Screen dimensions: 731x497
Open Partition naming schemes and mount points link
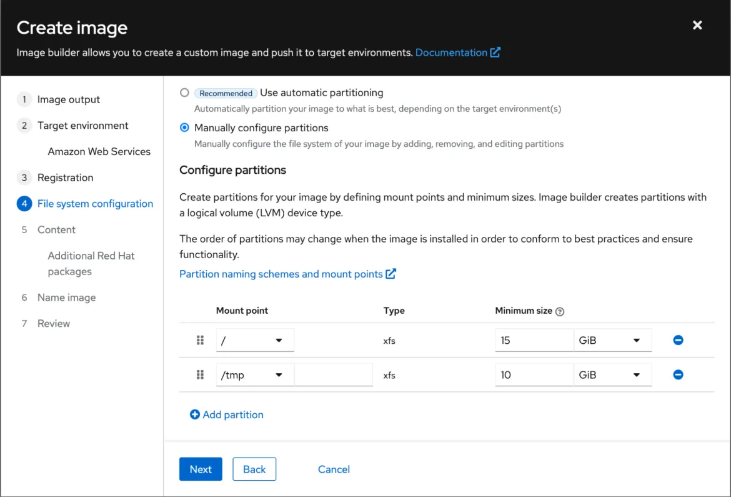pos(281,274)
